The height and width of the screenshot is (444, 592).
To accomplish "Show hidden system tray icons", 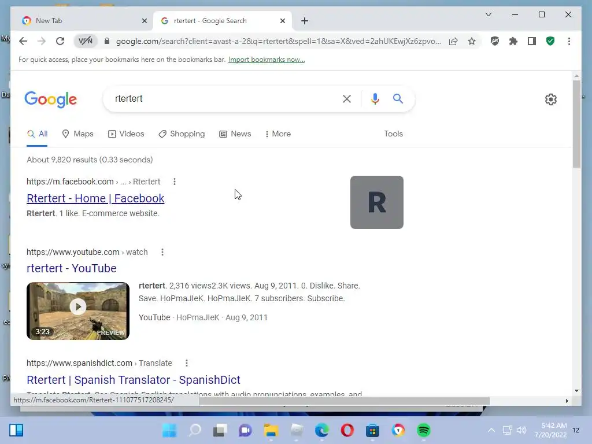I will pyautogui.click(x=491, y=430).
